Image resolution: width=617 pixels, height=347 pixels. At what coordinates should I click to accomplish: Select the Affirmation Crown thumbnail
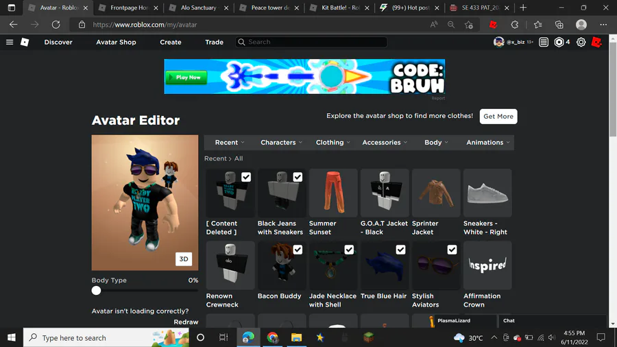487,265
